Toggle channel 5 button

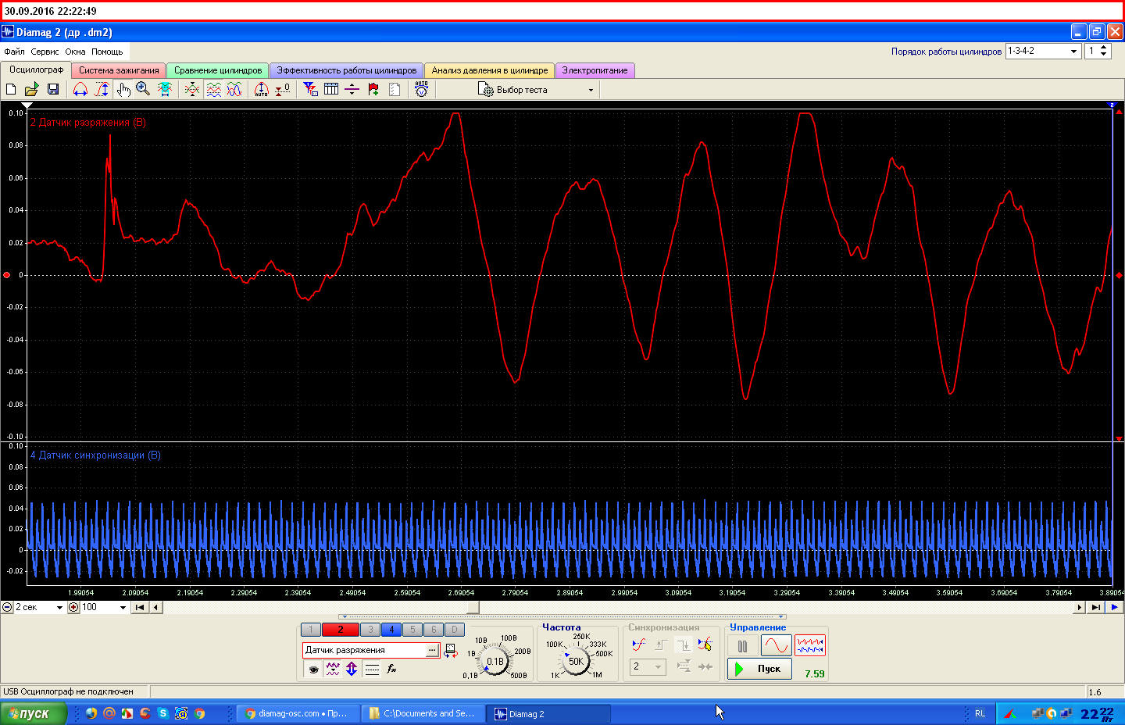coord(413,629)
